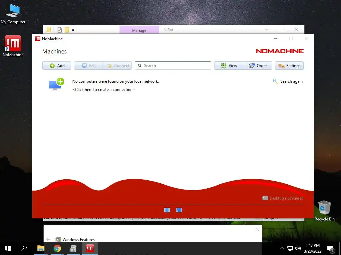
Task: Click the Add button in NoMachine
Action: (x=57, y=66)
